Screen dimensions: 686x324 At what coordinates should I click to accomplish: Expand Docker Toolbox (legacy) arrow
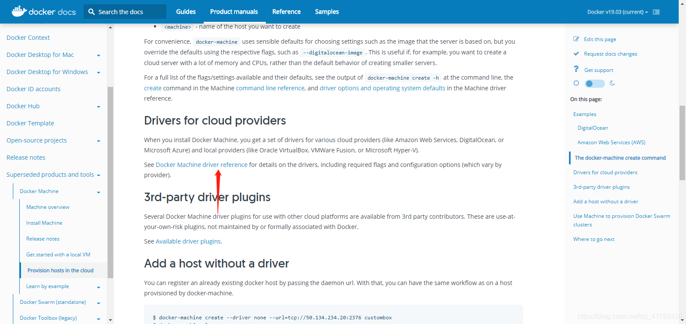[99, 319]
